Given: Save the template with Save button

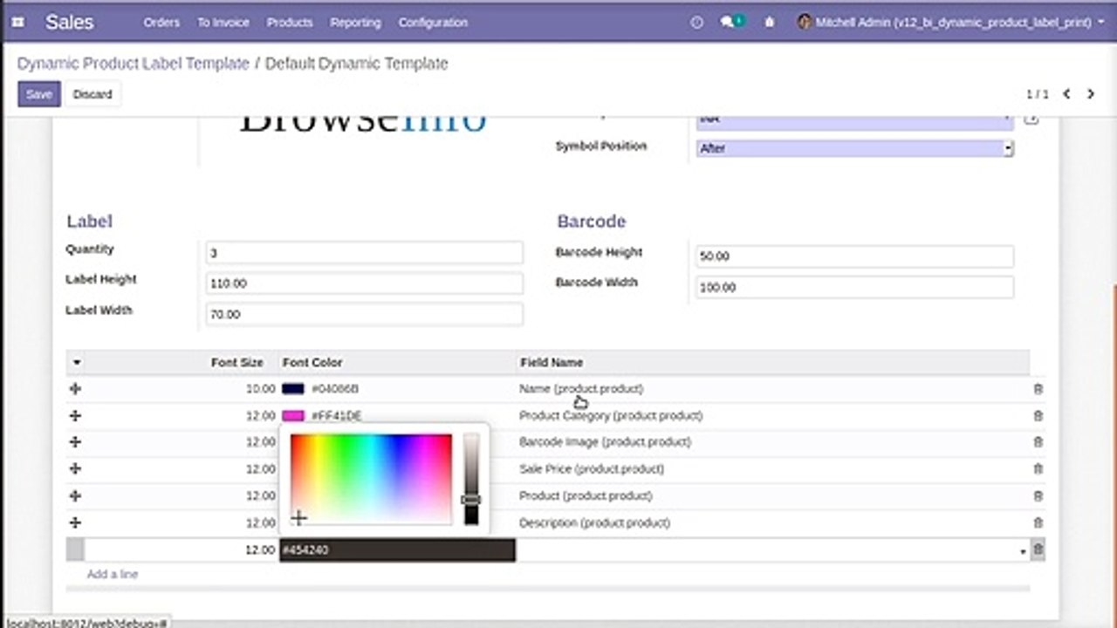Looking at the screenshot, I should pos(39,94).
